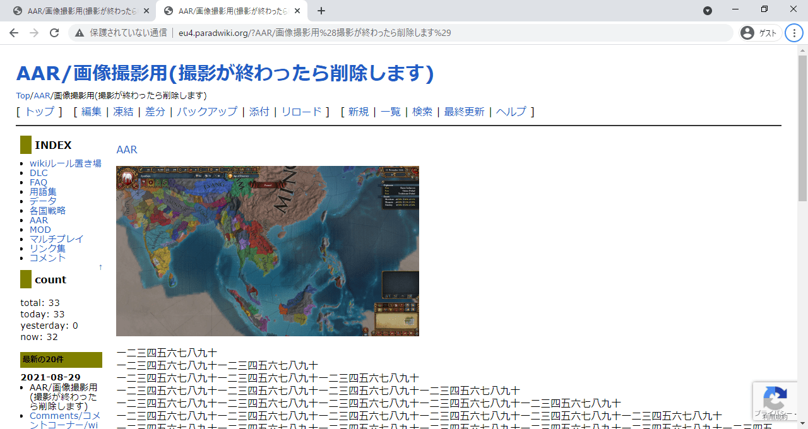Click the reCAPTCHA badge
Image resolution: width=808 pixels, height=429 pixels.
pyautogui.click(x=775, y=401)
